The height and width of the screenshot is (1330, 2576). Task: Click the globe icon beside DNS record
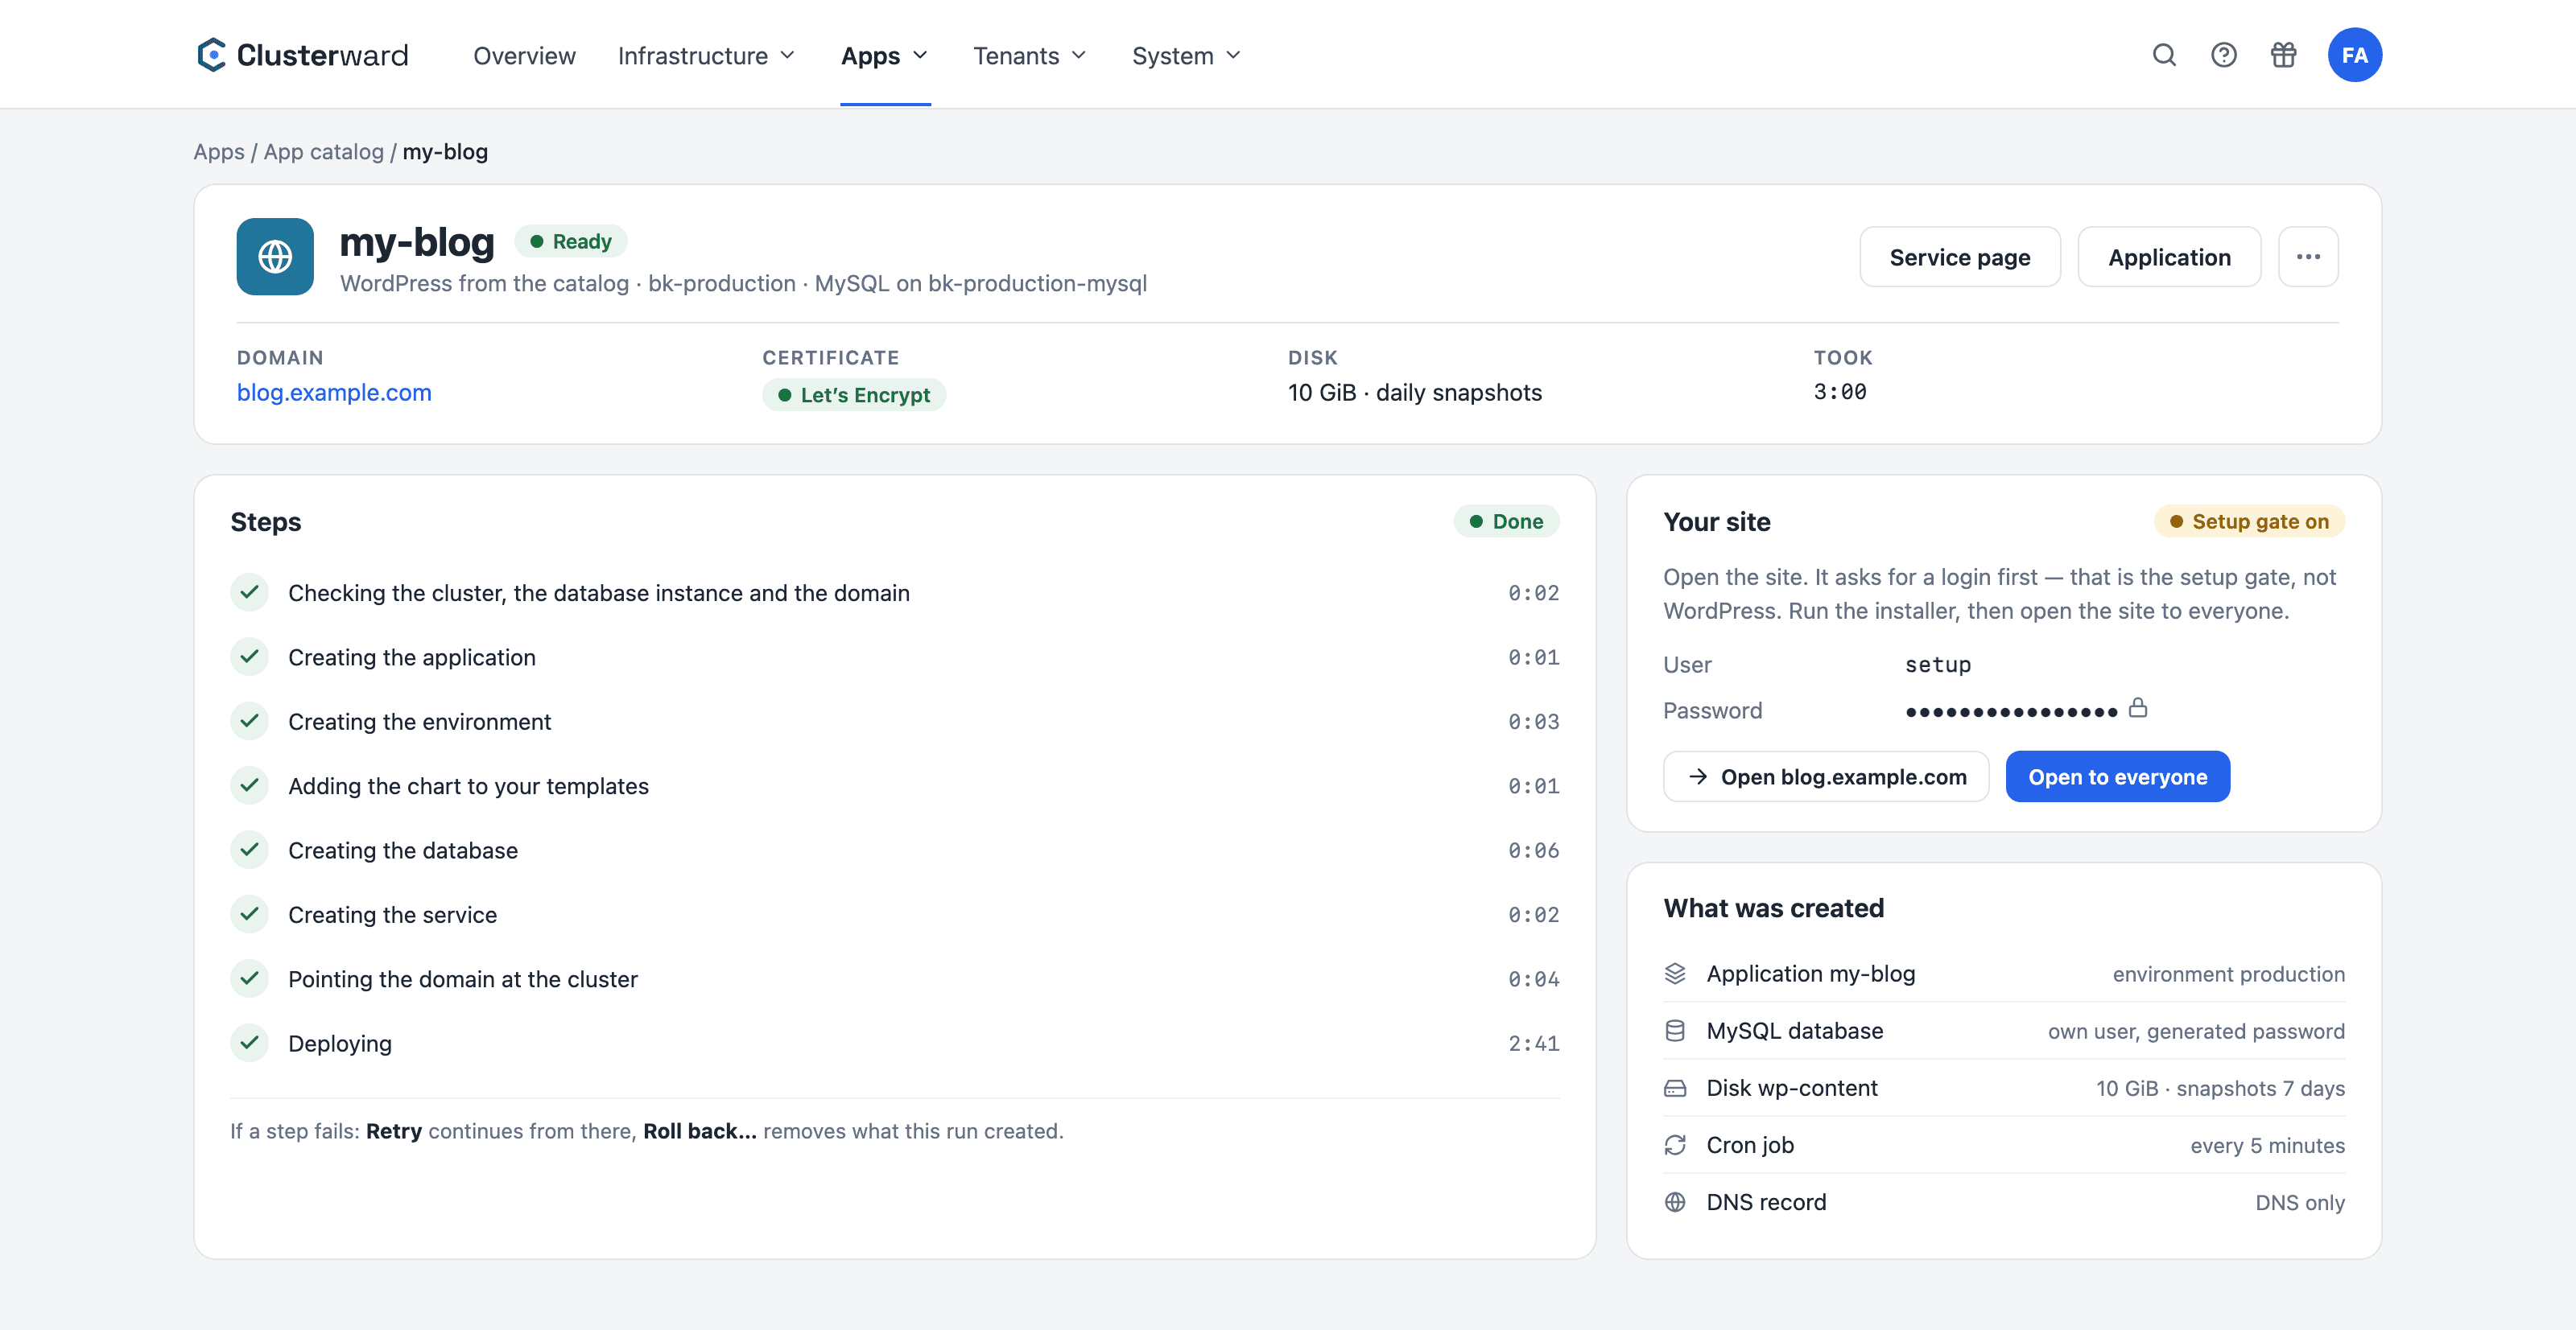(x=1675, y=1202)
